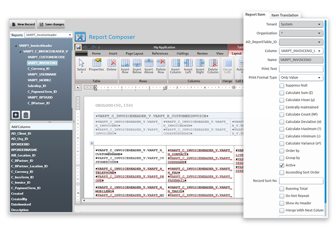Click the Select tool in the Table group
The width and height of the screenshot is (336, 232).
(x=81, y=66)
